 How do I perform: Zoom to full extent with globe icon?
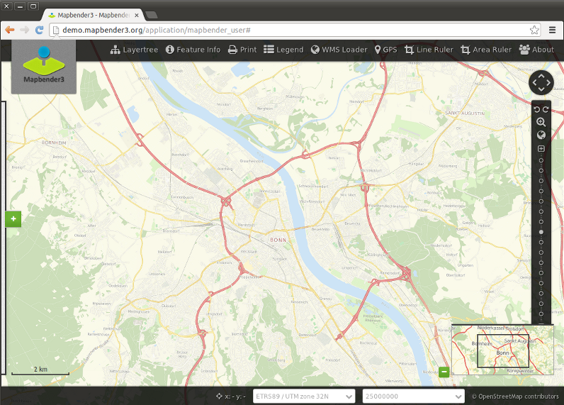tap(541, 135)
